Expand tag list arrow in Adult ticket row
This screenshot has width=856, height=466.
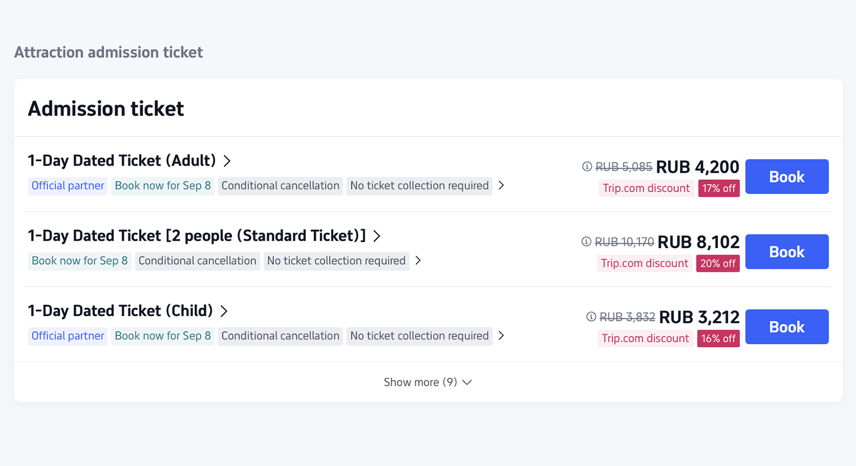coord(501,186)
